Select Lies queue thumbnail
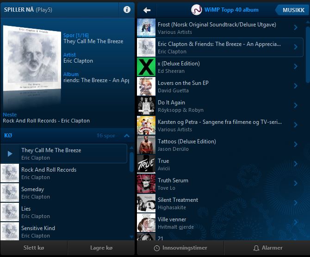The image size is (310, 257). (x=10, y=212)
